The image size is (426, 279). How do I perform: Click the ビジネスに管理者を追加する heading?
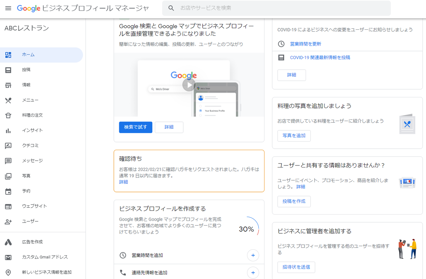(x=314, y=231)
